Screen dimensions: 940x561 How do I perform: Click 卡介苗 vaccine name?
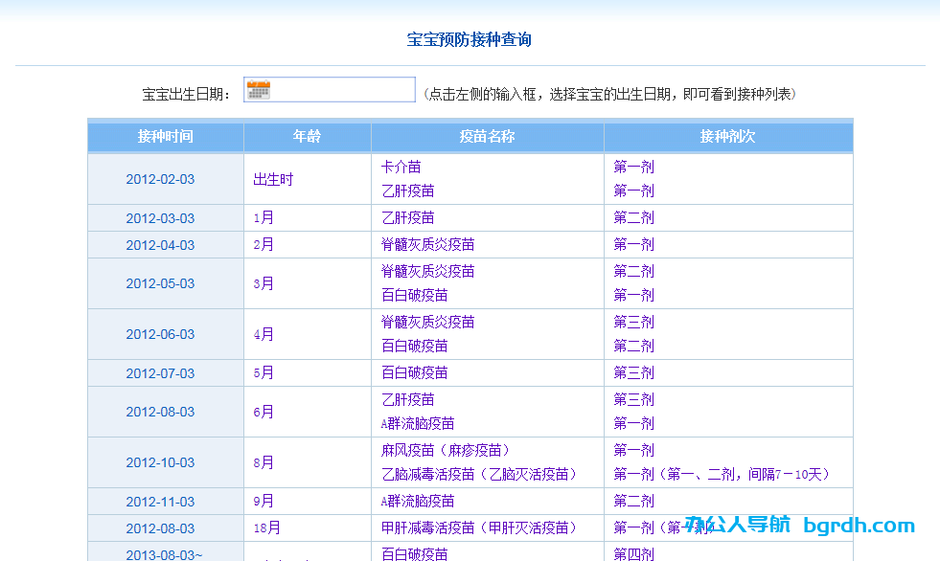[x=401, y=167]
